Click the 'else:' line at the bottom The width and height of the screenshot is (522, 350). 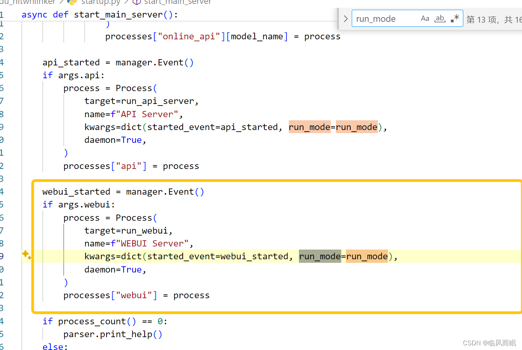click(55, 346)
